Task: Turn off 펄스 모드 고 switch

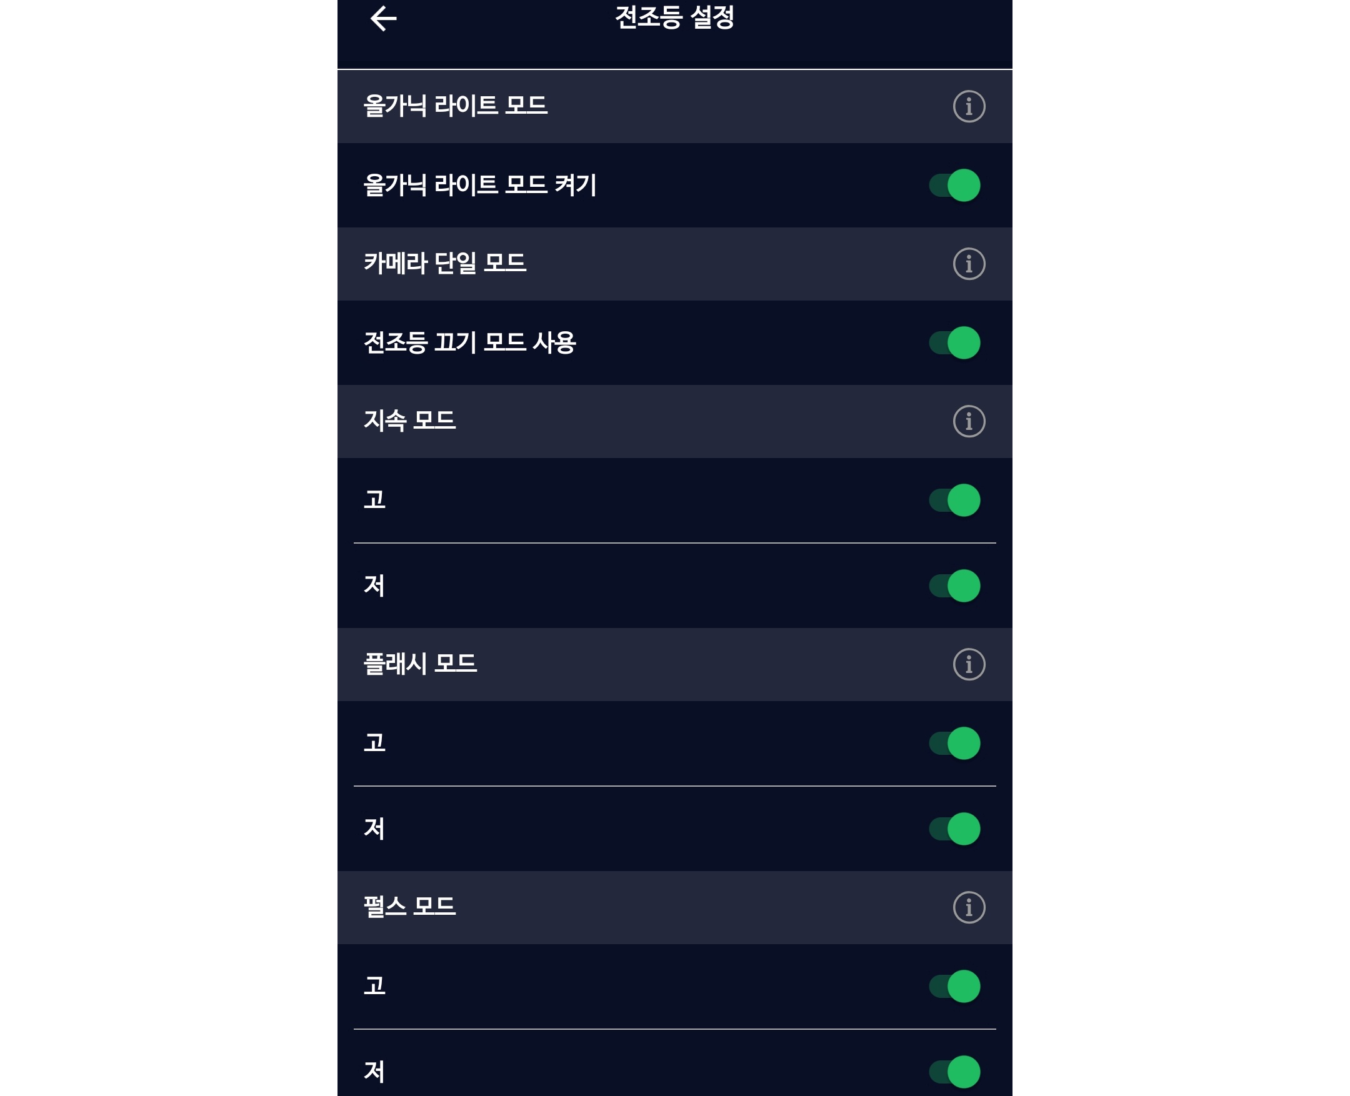Action: pyautogui.click(x=954, y=986)
